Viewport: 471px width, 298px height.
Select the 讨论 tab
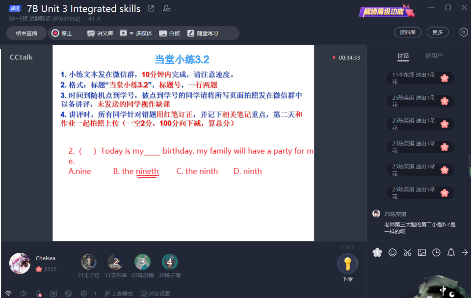pos(403,55)
